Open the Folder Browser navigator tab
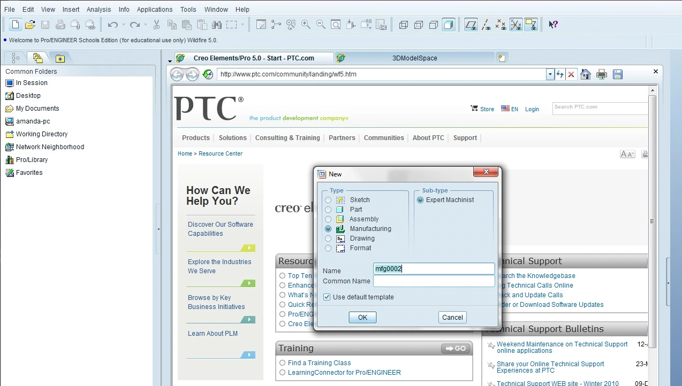 (x=37, y=58)
